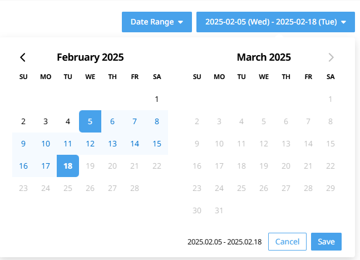Click the February 2025 month title
The width and height of the screenshot is (360, 260).
click(x=90, y=57)
